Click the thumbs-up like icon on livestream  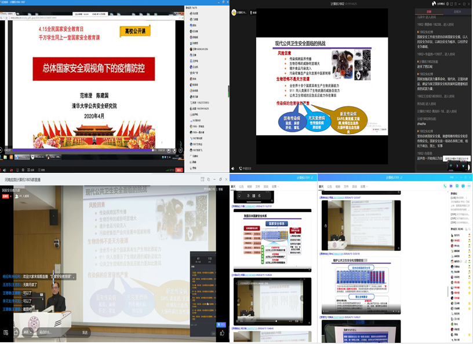click(222, 333)
